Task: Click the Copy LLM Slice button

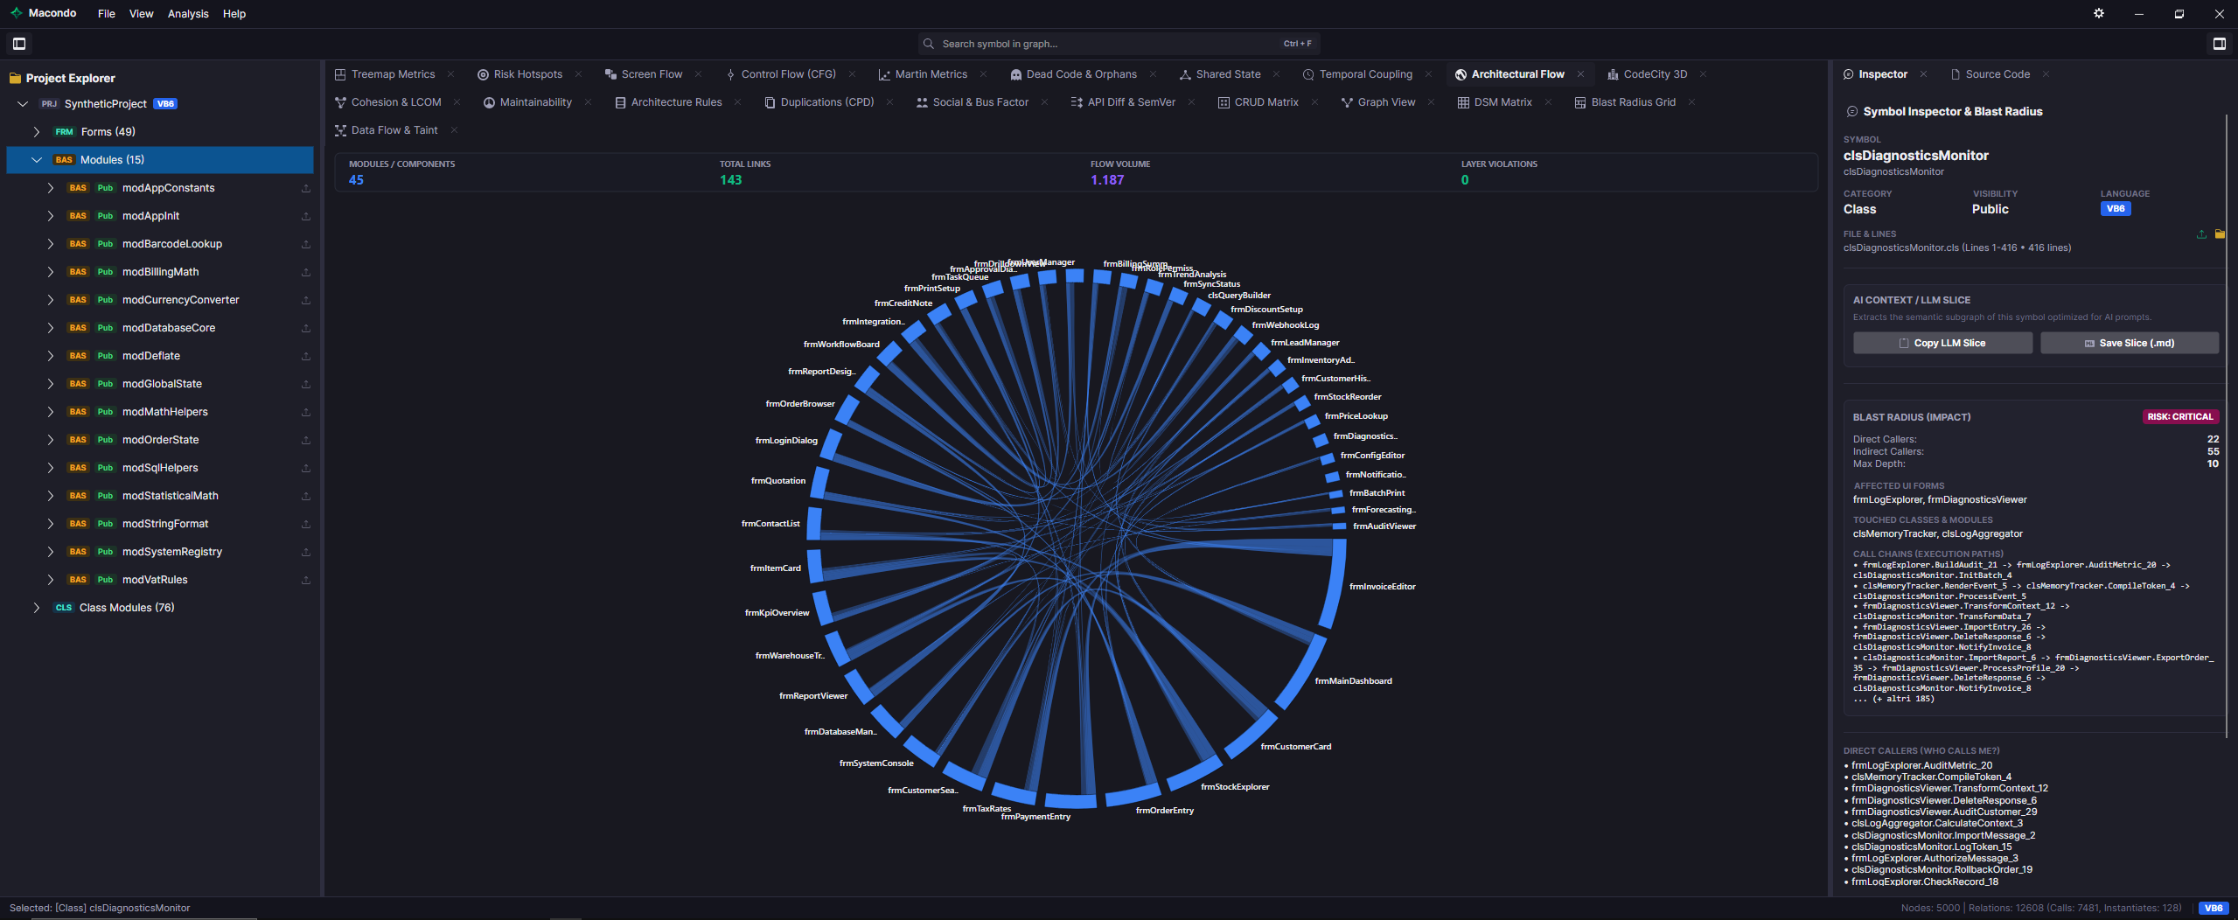Action: (x=1942, y=343)
